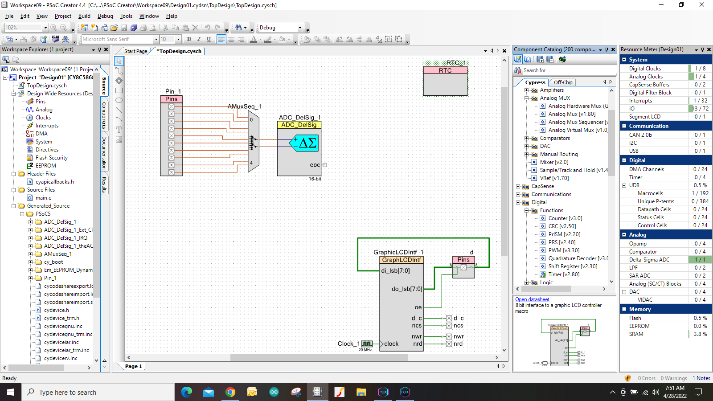Open the zoom level dropdown

click(x=45, y=28)
